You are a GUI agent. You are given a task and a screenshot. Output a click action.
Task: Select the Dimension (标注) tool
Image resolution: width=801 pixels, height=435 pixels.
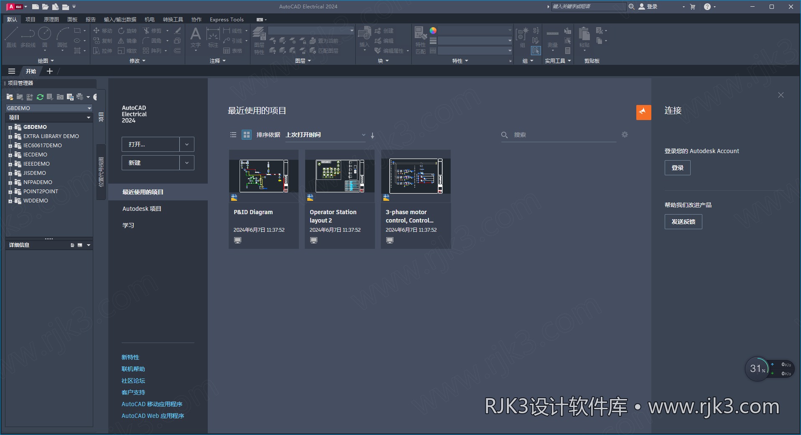(x=213, y=37)
